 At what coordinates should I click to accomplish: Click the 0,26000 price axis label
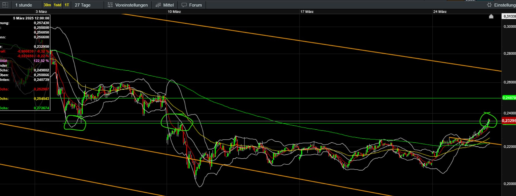(510, 82)
